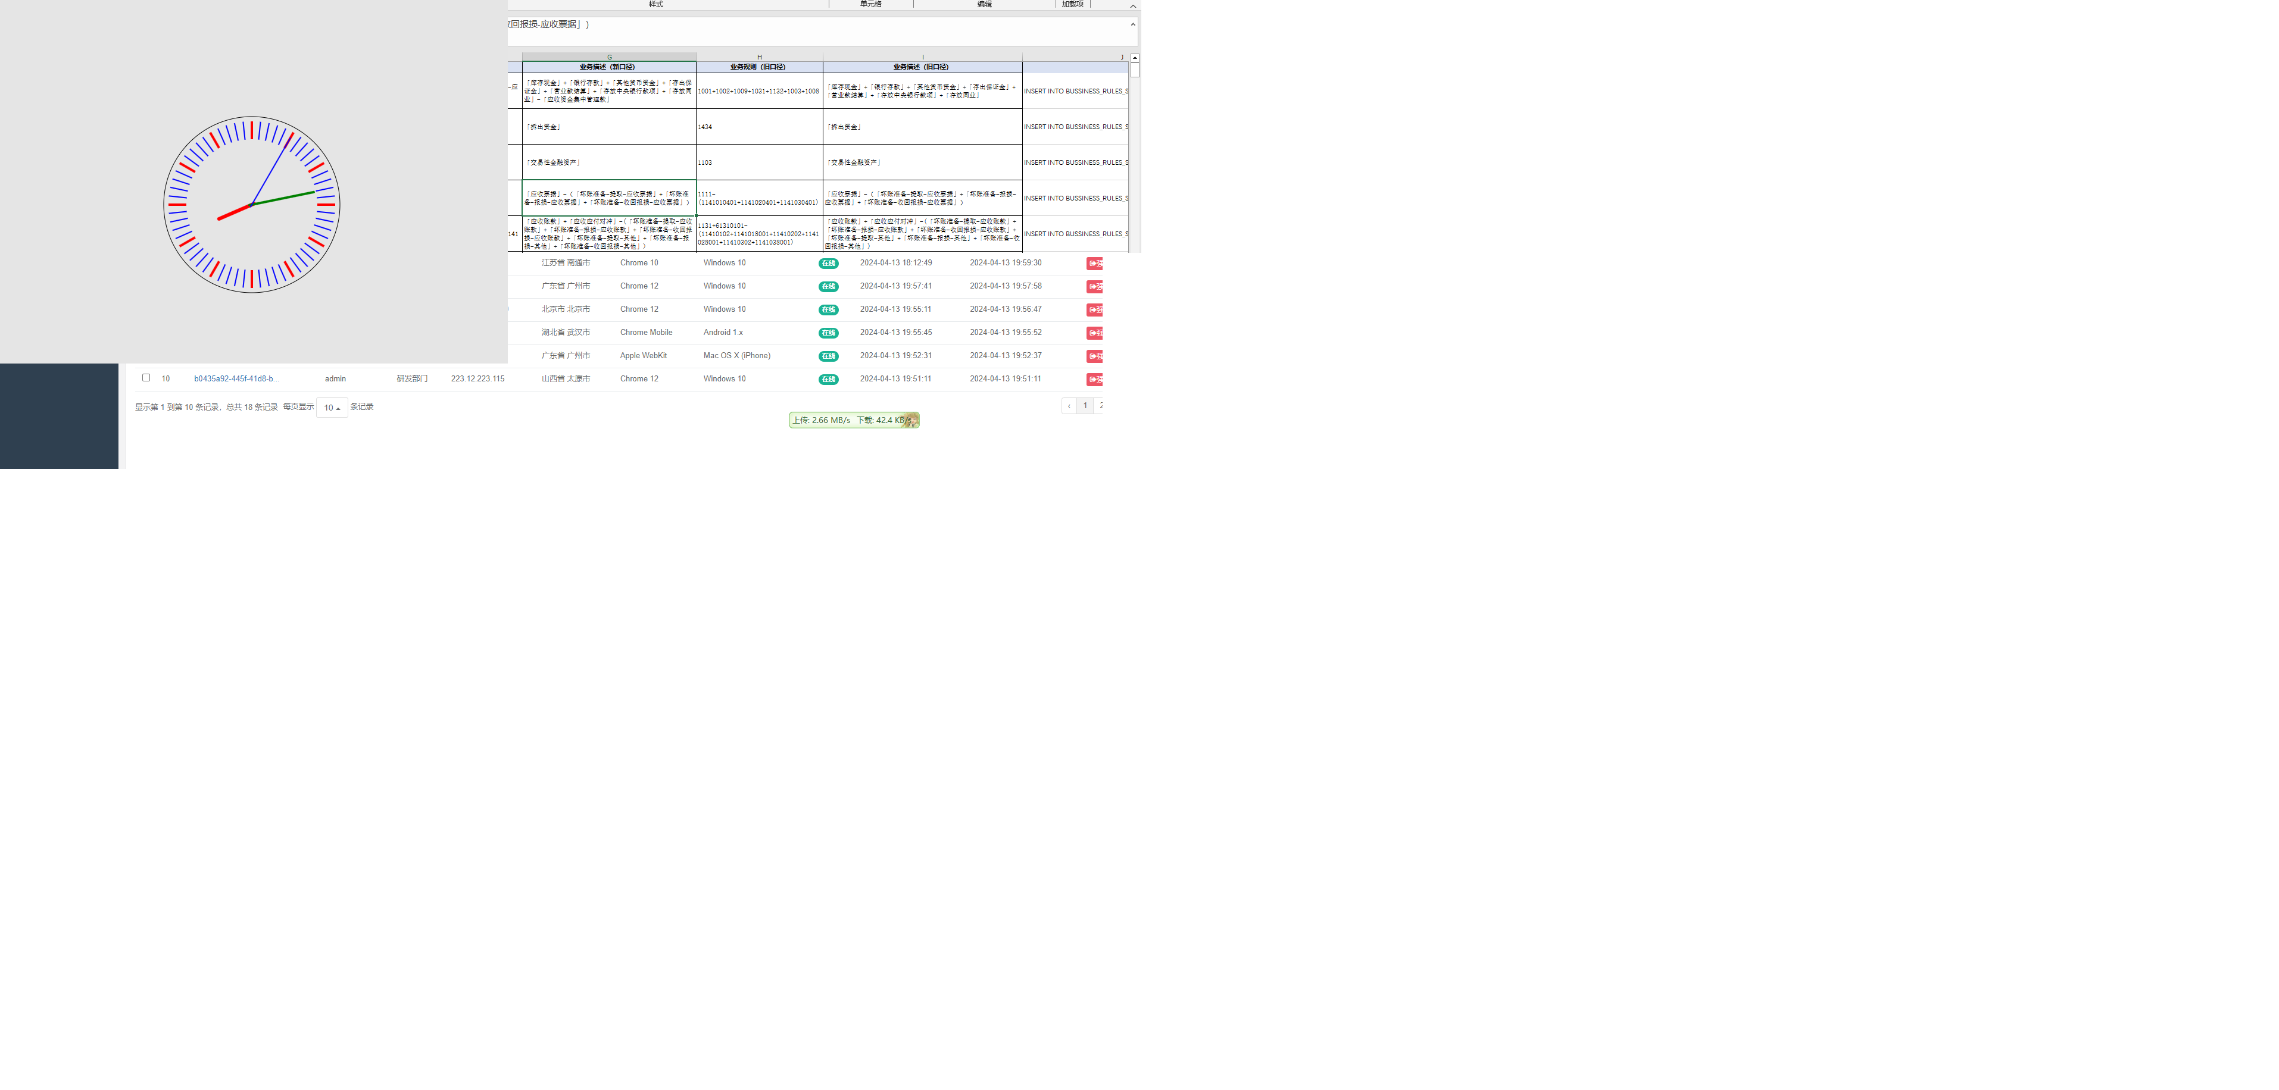Tick the checkbox for row 10
Image resolution: width=2279 pixels, height=1090 pixels.
pos(146,377)
